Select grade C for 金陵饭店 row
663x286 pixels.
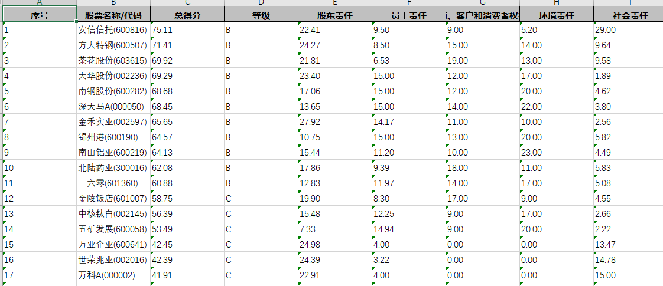[261, 198]
